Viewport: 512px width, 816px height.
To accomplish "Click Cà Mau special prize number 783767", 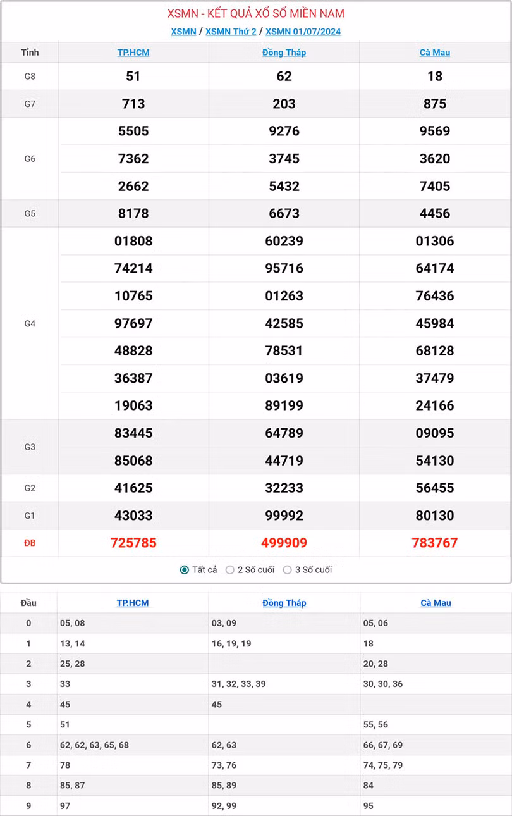I will coord(435,543).
